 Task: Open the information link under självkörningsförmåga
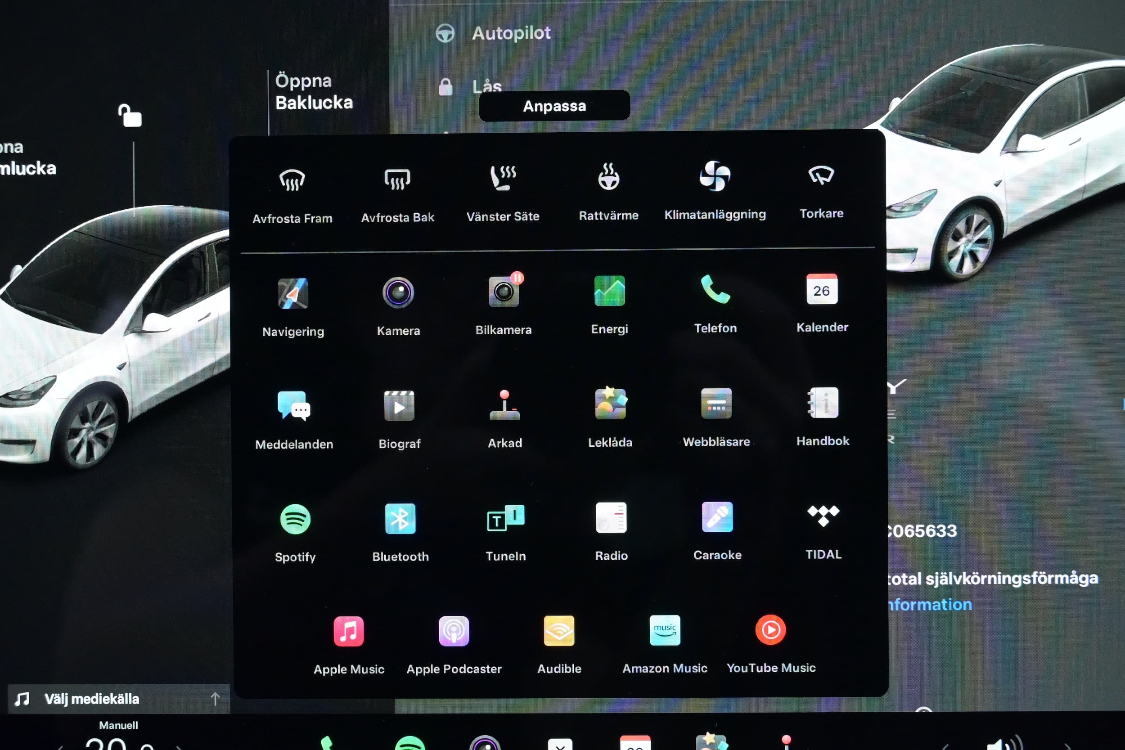[x=929, y=604]
